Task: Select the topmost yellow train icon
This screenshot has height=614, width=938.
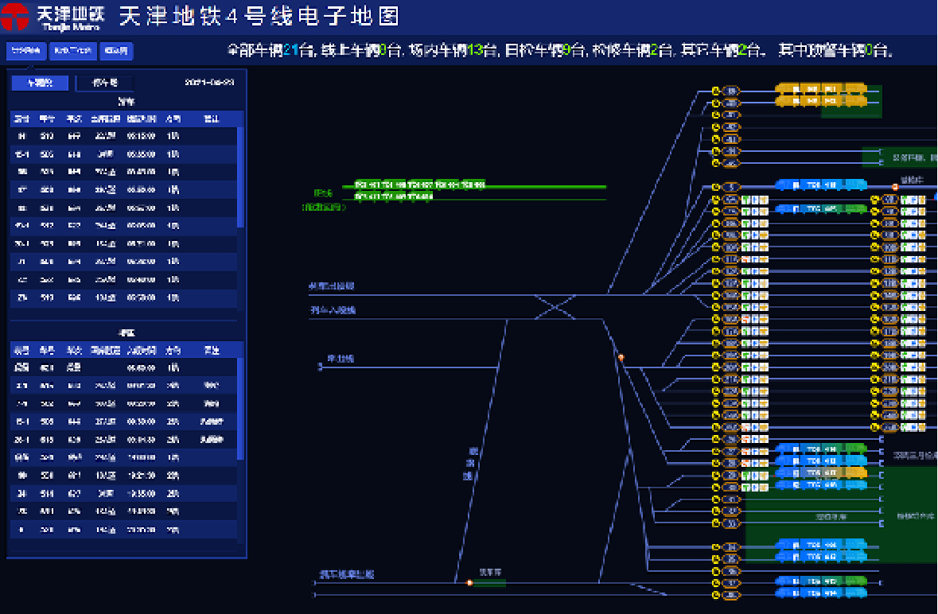Action: click(x=819, y=89)
